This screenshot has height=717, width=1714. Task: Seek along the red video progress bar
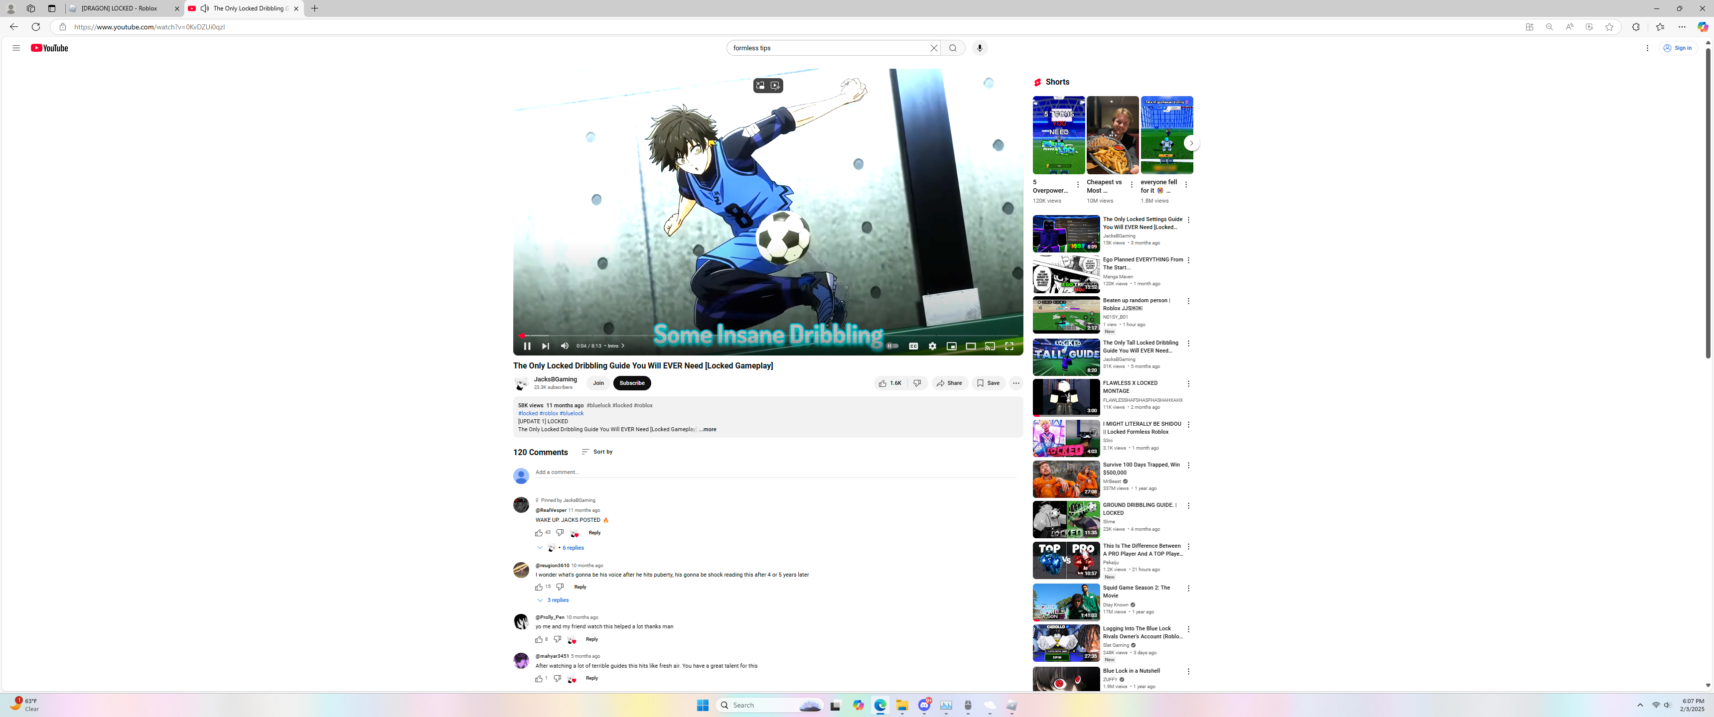pyautogui.click(x=768, y=336)
